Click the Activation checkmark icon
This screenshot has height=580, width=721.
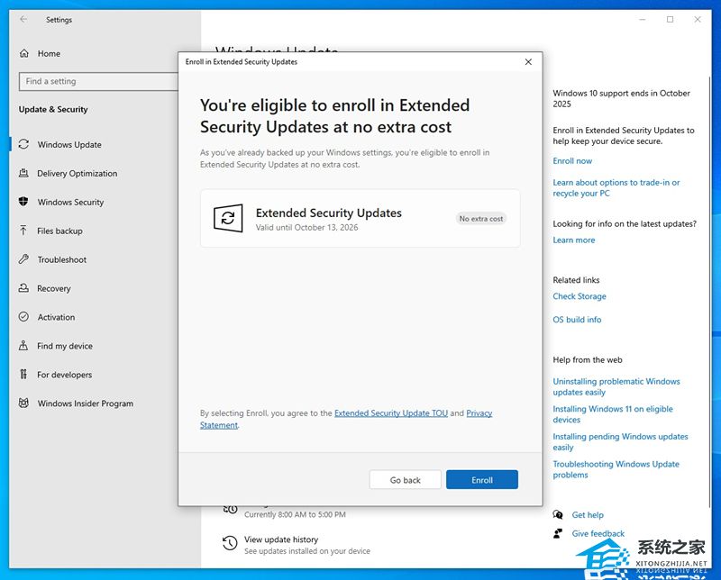[x=23, y=317]
